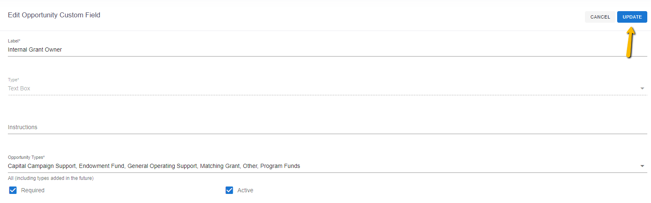The width and height of the screenshot is (651, 203).
Task: Click the blue UPDATE button
Action: [632, 17]
